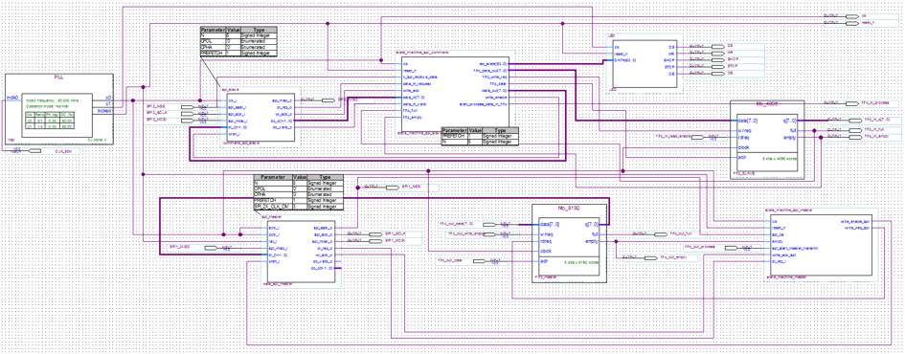Select the PLL megafunction block
905x354 pixels.
pyautogui.click(x=58, y=108)
